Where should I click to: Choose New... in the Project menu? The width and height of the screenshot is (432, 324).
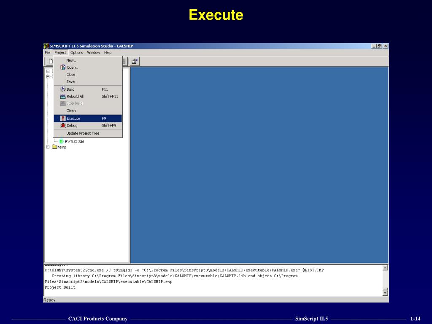point(88,60)
